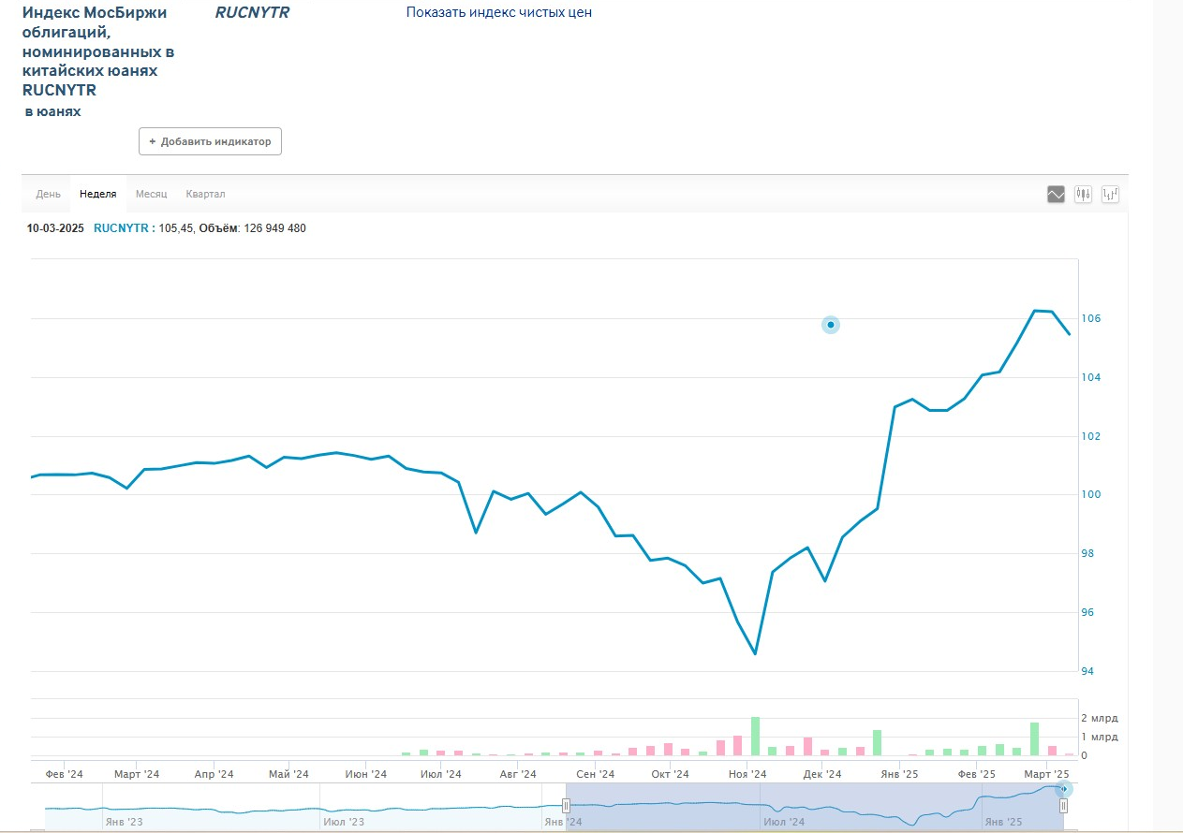Click the shaded selected range in navigator
This screenshot has height=833, width=1183.
[815, 805]
